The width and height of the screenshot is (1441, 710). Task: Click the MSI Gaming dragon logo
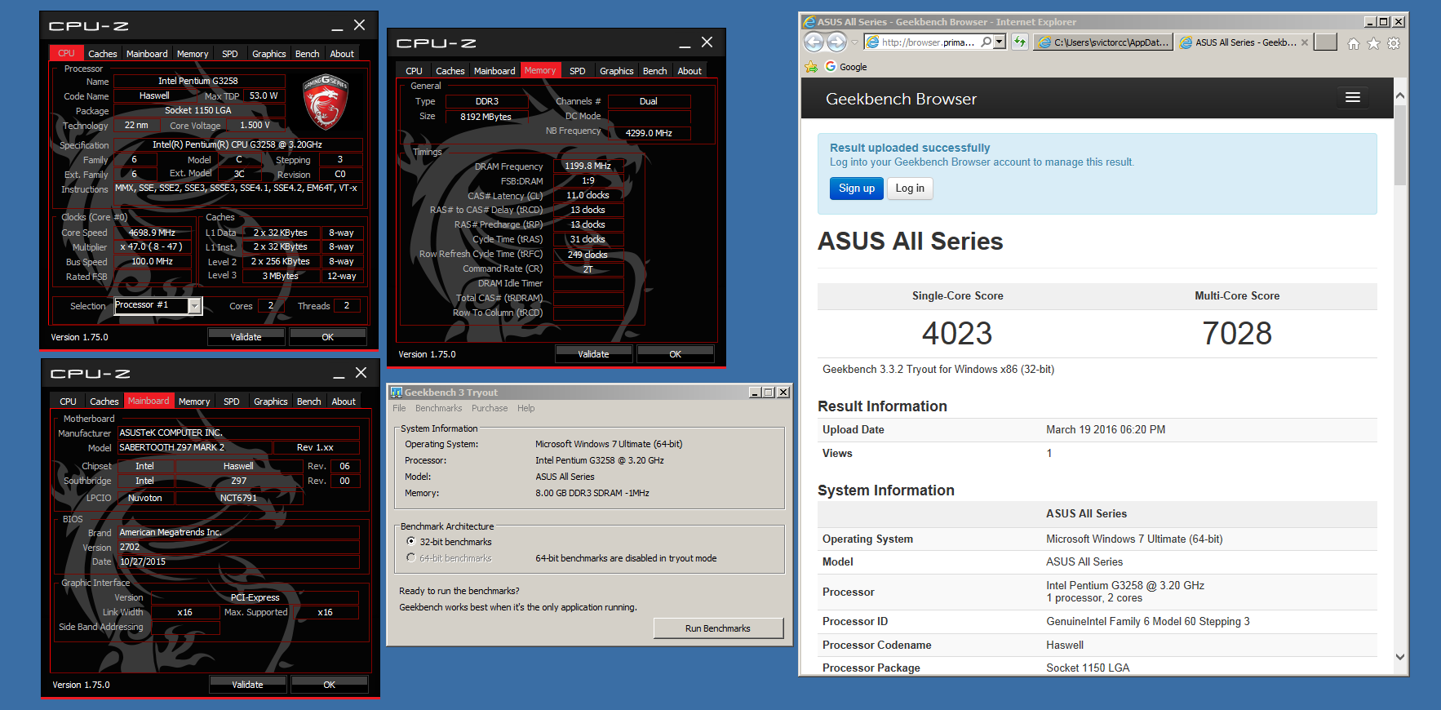(326, 102)
